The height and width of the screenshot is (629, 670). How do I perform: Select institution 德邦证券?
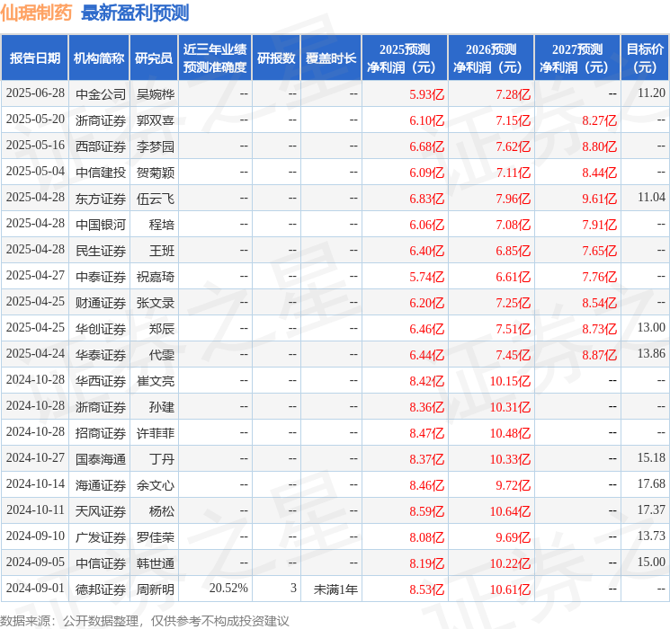[x=101, y=589]
